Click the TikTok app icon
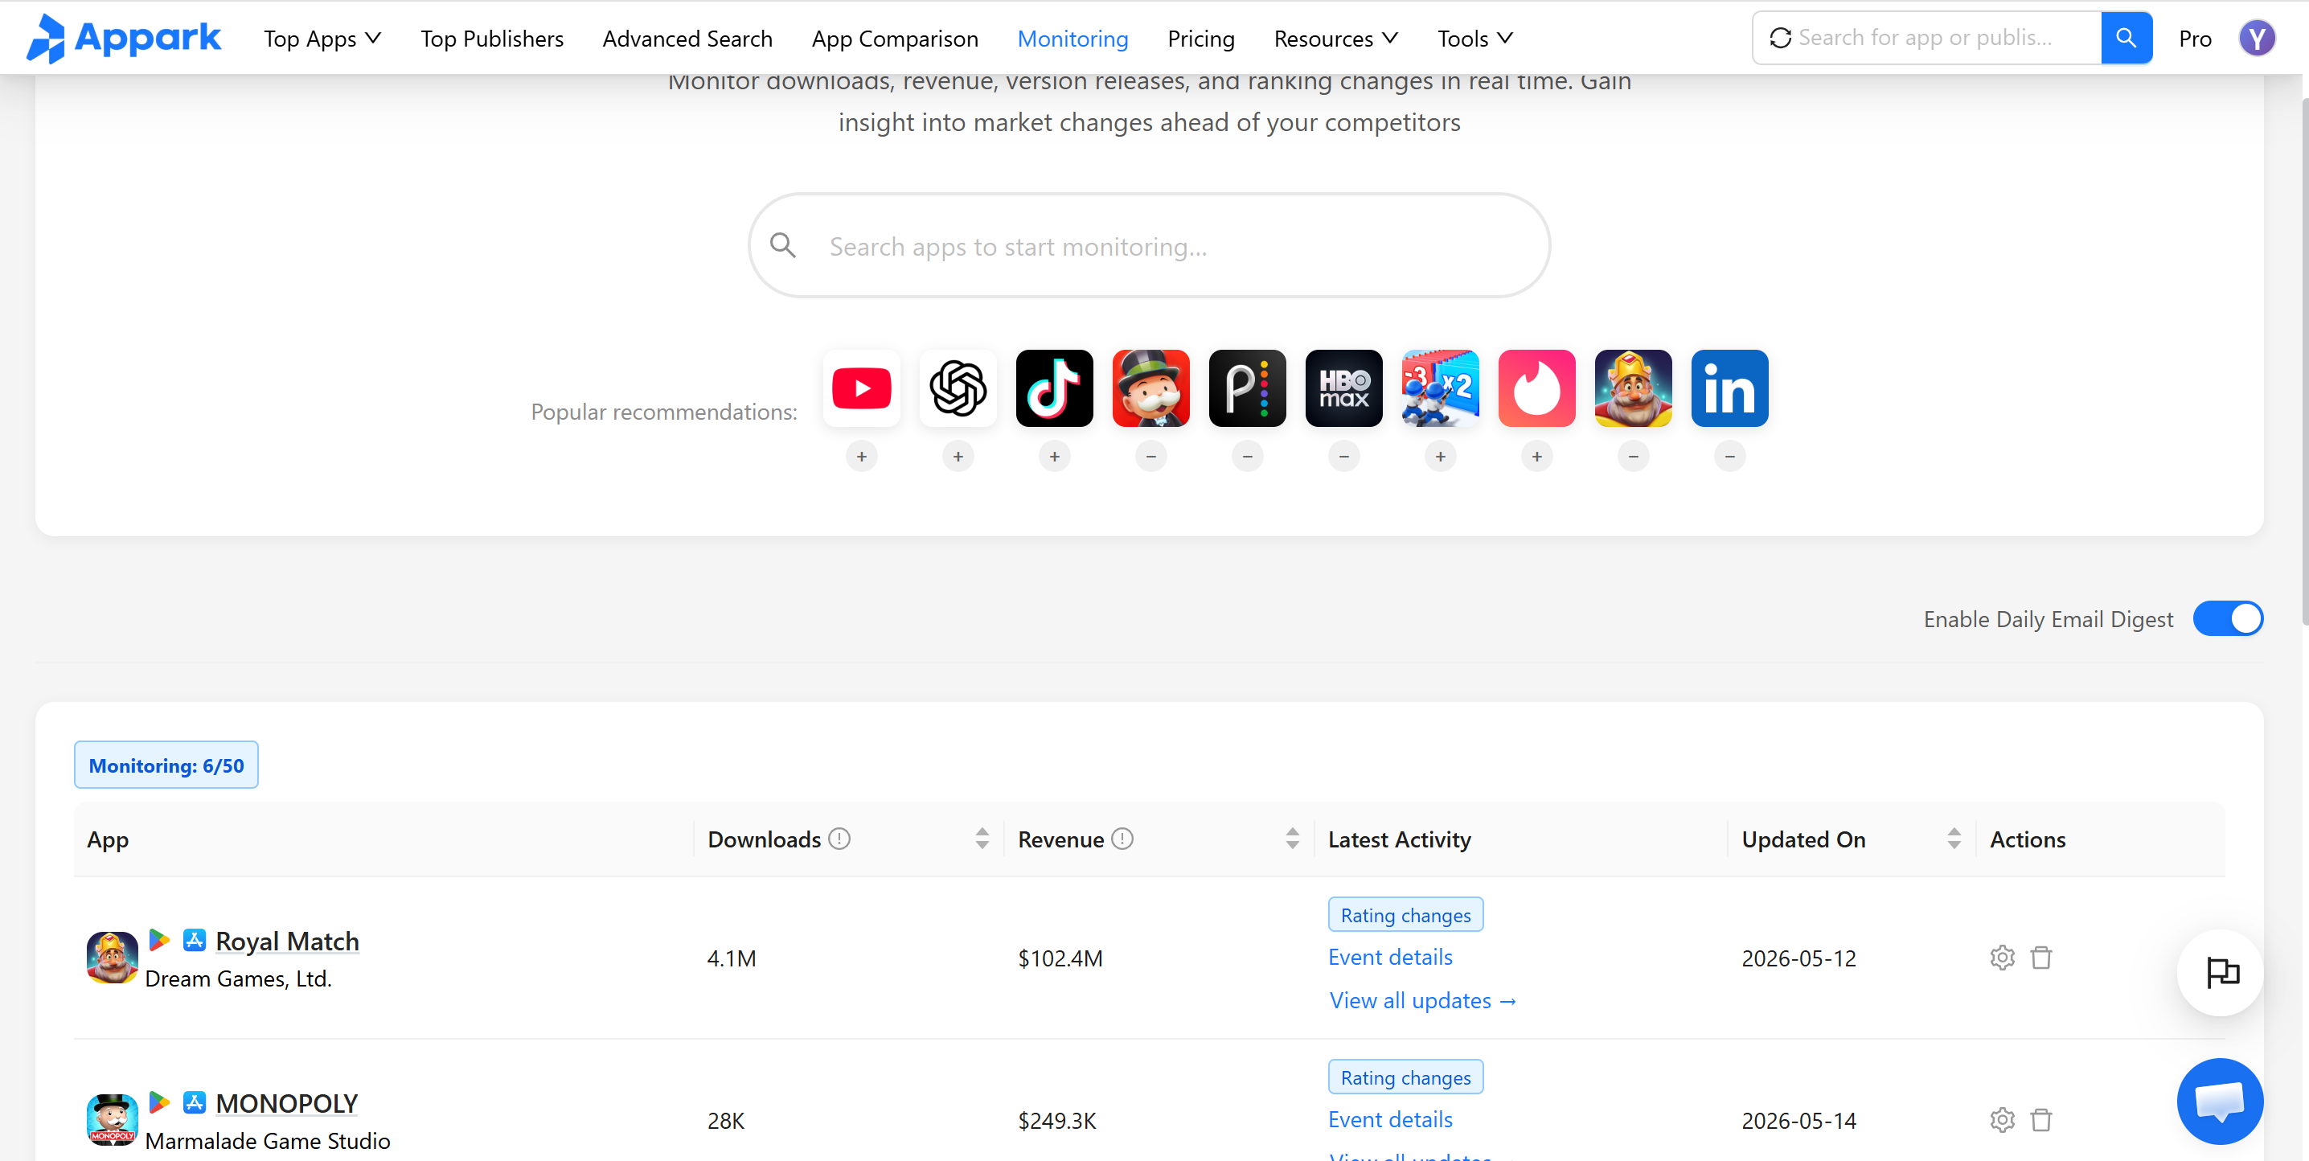The height and width of the screenshot is (1161, 2309). click(1054, 388)
